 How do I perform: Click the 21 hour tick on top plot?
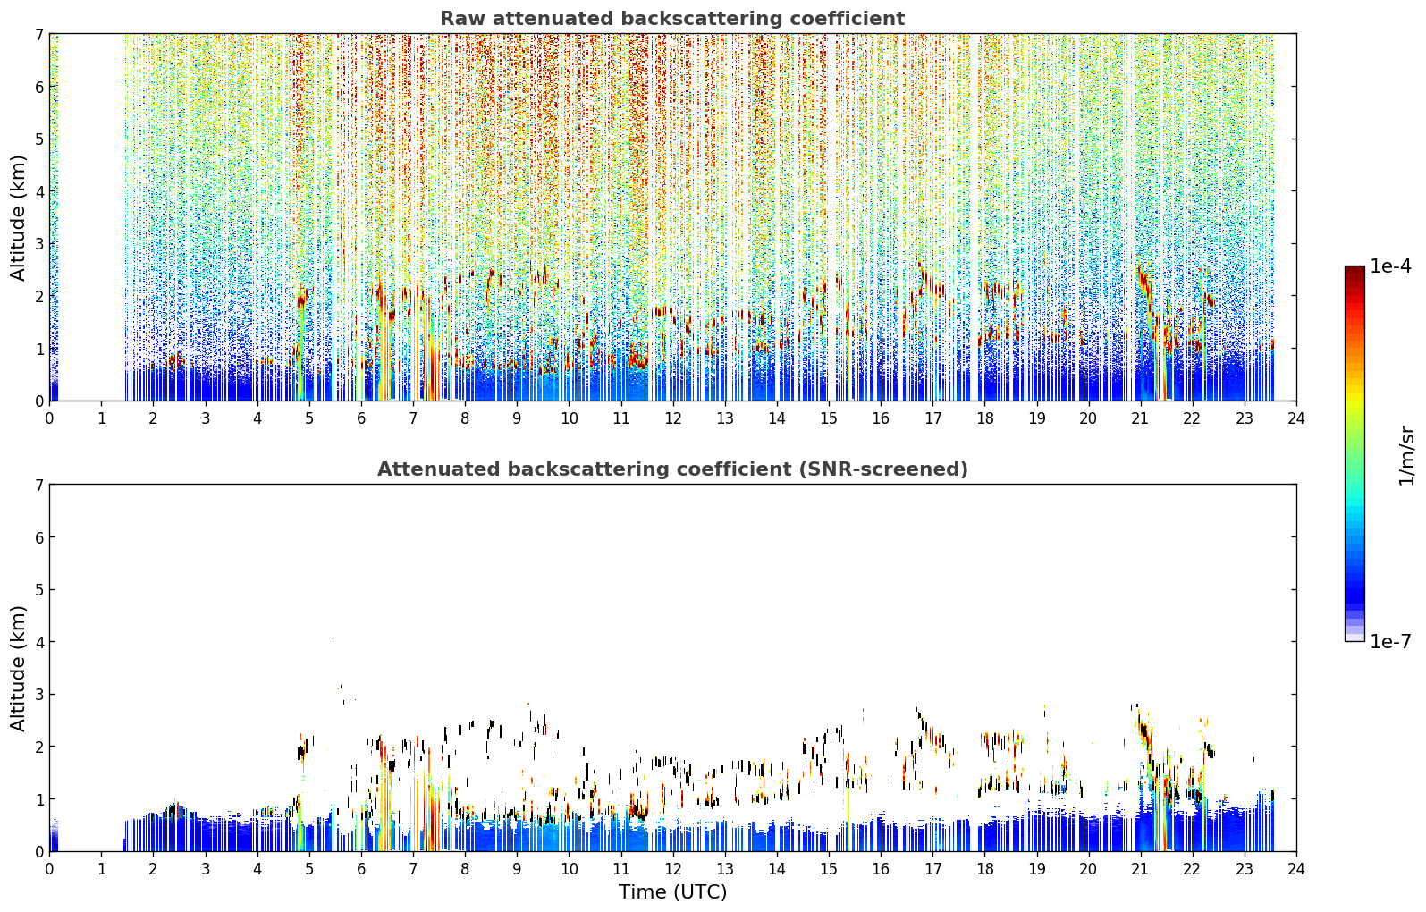(1140, 418)
